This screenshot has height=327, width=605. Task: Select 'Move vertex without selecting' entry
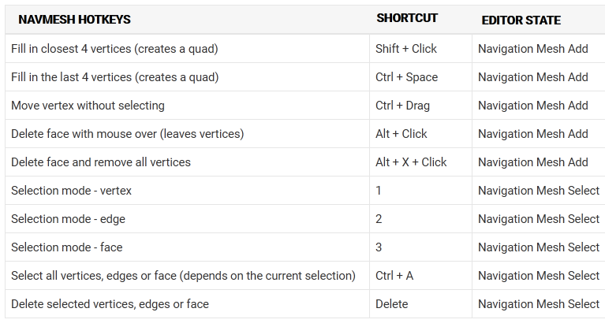pyautogui.click(x=88, y=106)
